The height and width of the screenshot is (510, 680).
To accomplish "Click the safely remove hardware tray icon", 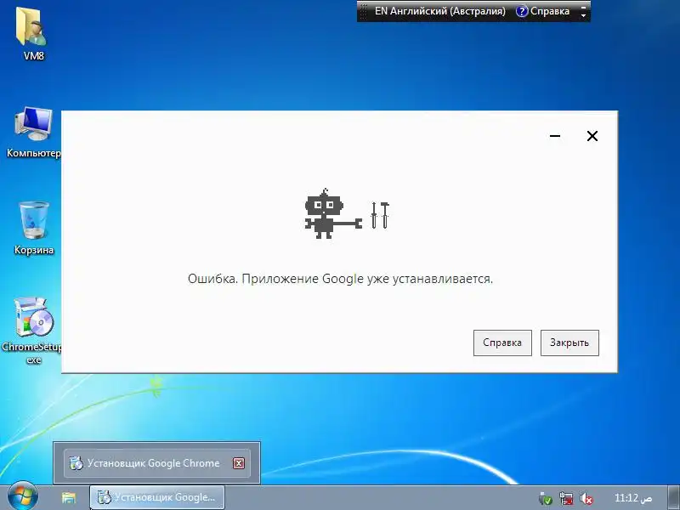I will click(545, 498).
